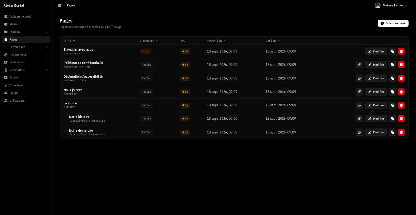Click the dashboard grid icon in breadcrumb
This screenshot has height=215, width=416.
(60, 5)
